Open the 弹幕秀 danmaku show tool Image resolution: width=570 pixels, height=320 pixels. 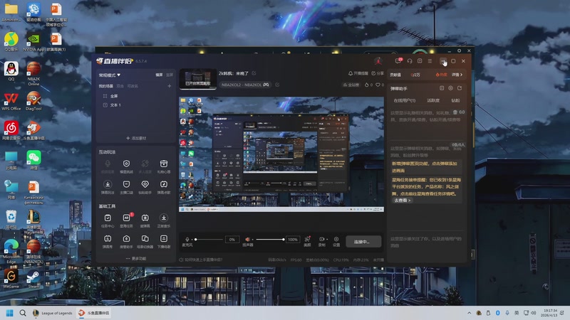(108, 241)
